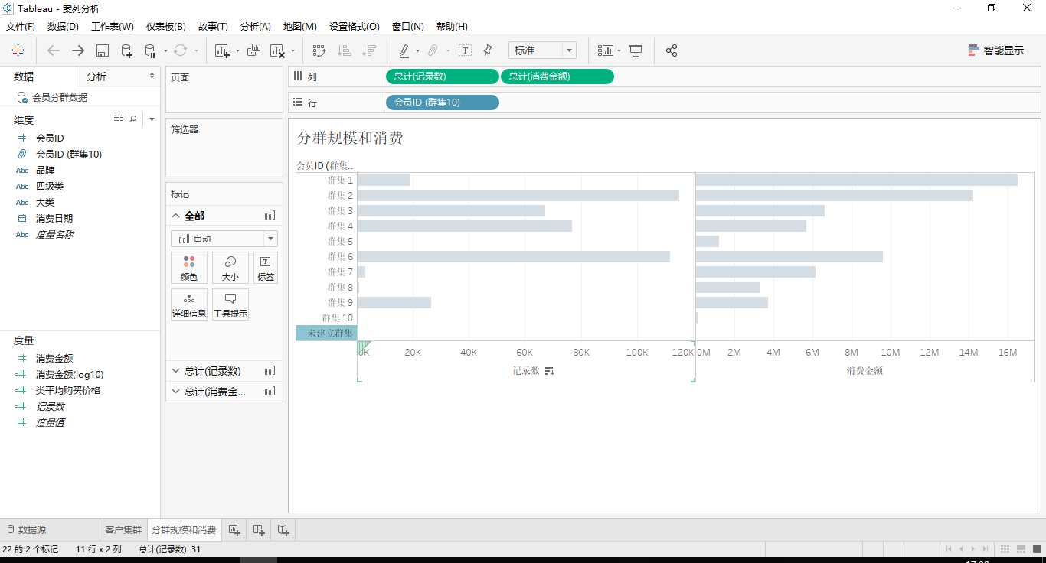
Task: Add a new data source from the toolbar
Action: tap(127, 50)
